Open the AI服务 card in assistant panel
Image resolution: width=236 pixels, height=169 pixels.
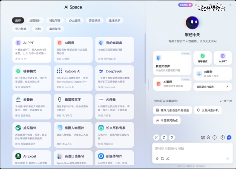point(213,74)
